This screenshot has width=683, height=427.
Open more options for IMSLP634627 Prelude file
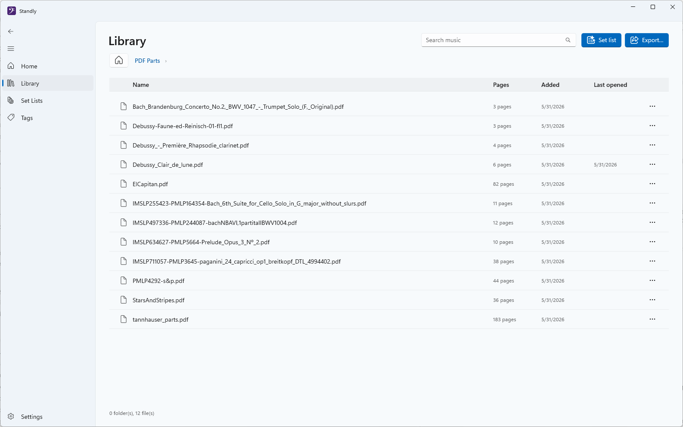pyautogui.click(x=652, y=242)
